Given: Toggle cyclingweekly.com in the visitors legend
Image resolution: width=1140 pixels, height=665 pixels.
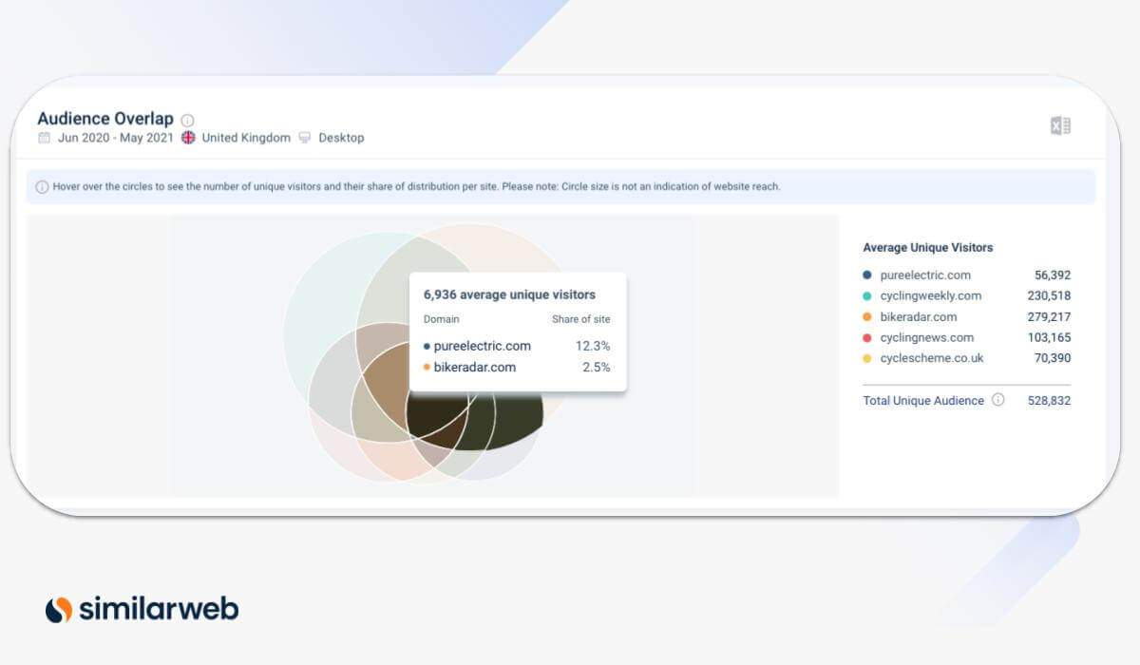Looking at the screenshot, I should (929, 295).
